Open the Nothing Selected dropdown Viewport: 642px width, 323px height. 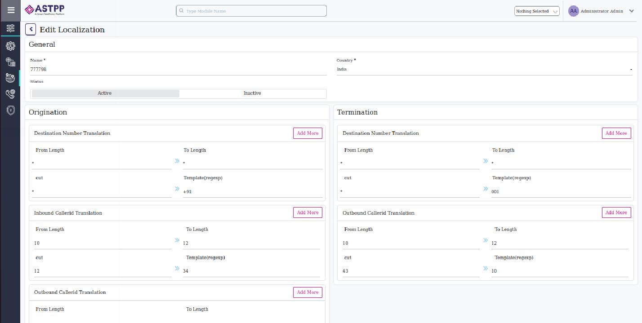coord(537,11)
